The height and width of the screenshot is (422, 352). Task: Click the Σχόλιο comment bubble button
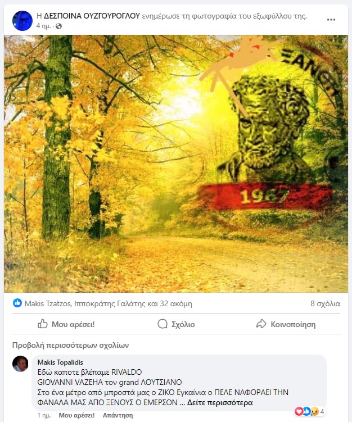click(x=176, y=324)
